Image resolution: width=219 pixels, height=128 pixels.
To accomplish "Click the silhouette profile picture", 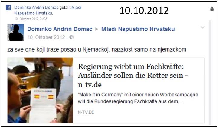I will click(x=16, y=33).
